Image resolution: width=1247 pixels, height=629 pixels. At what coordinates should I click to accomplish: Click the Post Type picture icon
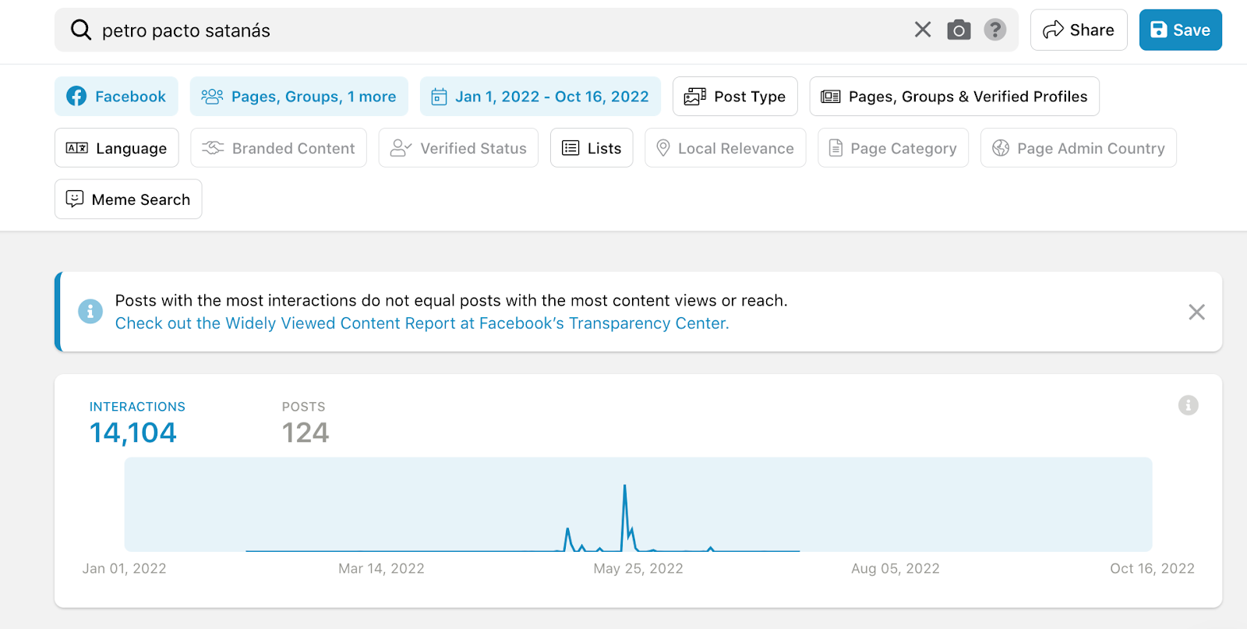click(x=695, y=97)
